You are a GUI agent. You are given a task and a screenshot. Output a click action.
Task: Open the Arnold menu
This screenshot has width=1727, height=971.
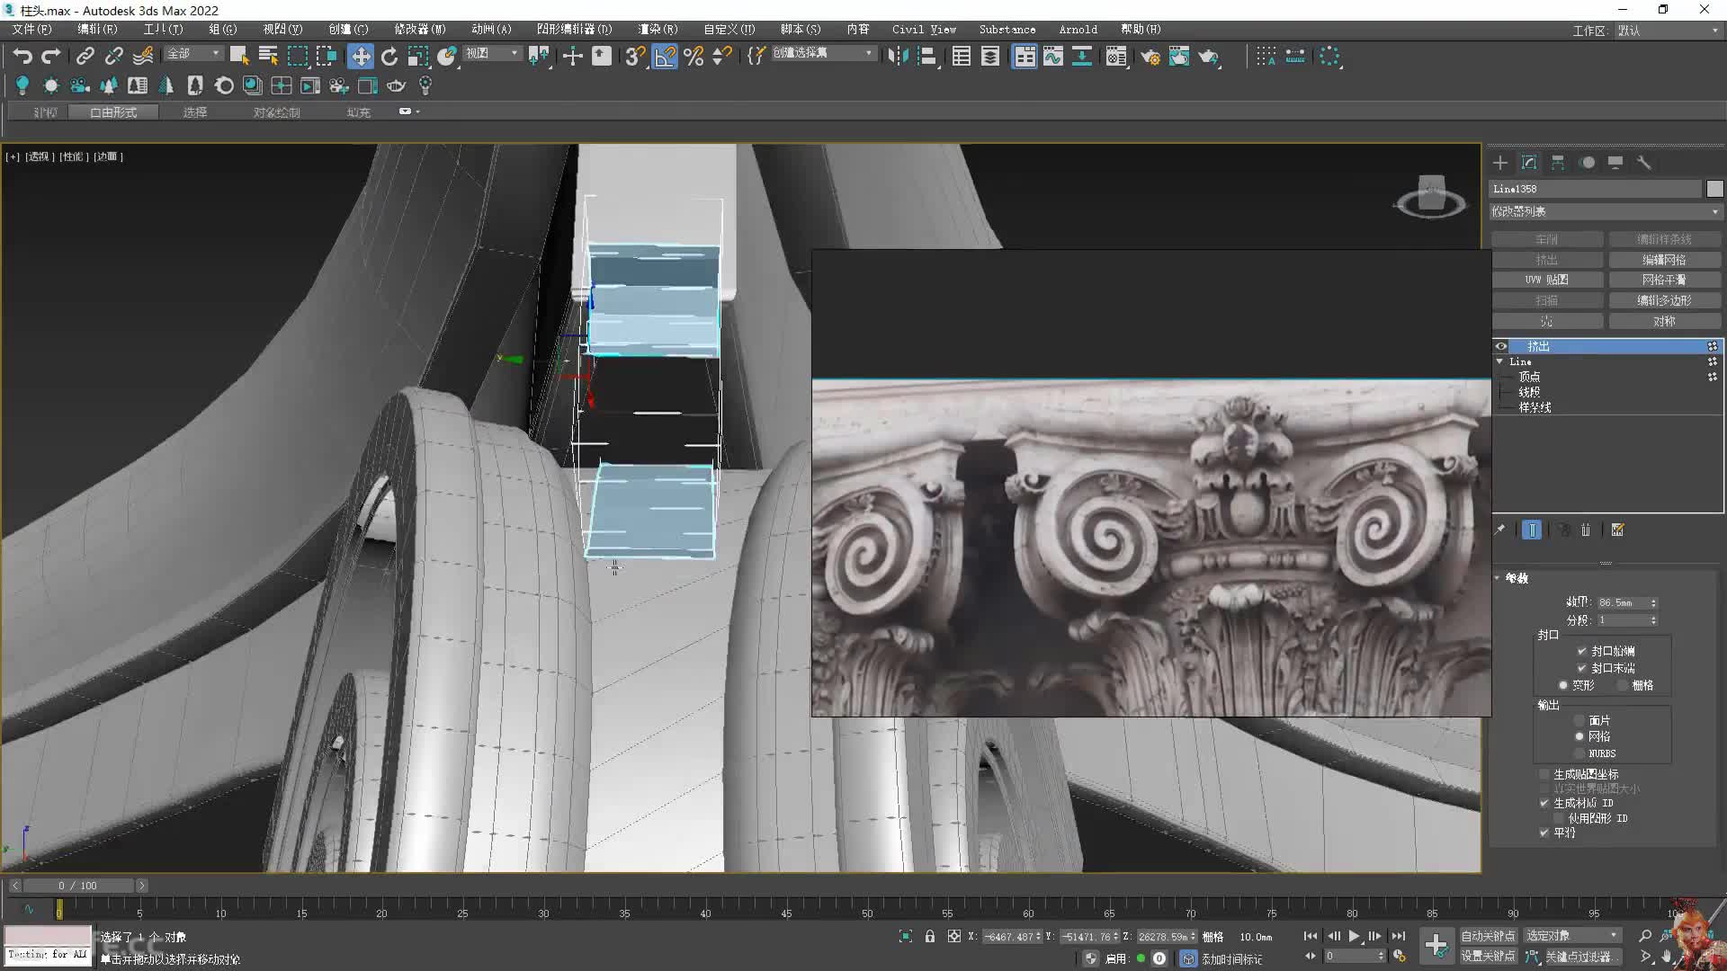(x=1078, y=30)
